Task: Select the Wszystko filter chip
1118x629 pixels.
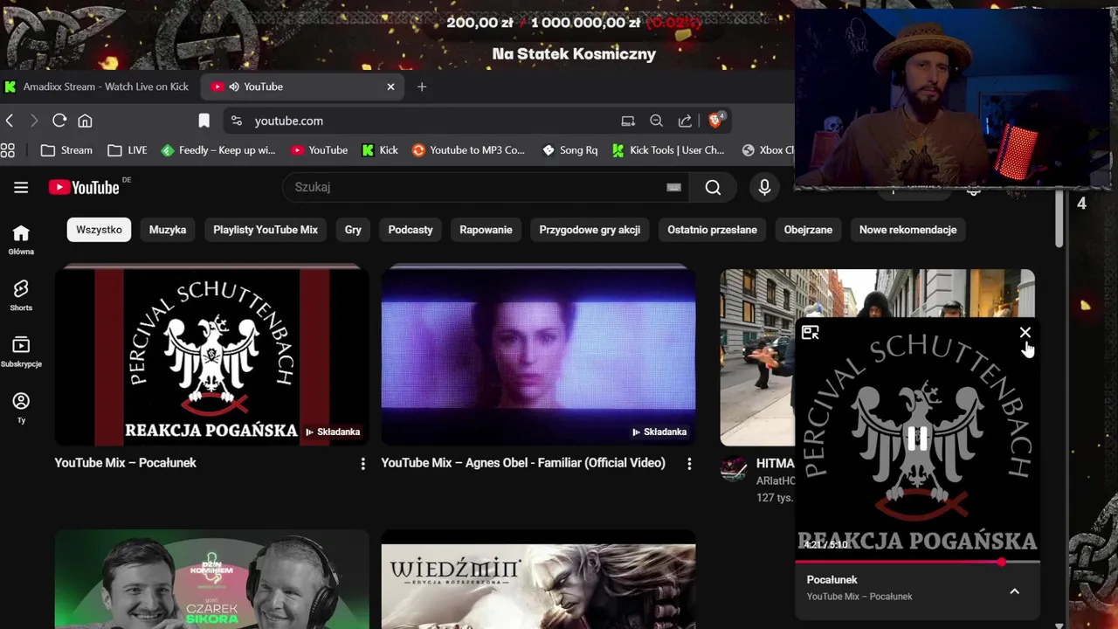Action: tap(99, 230)
